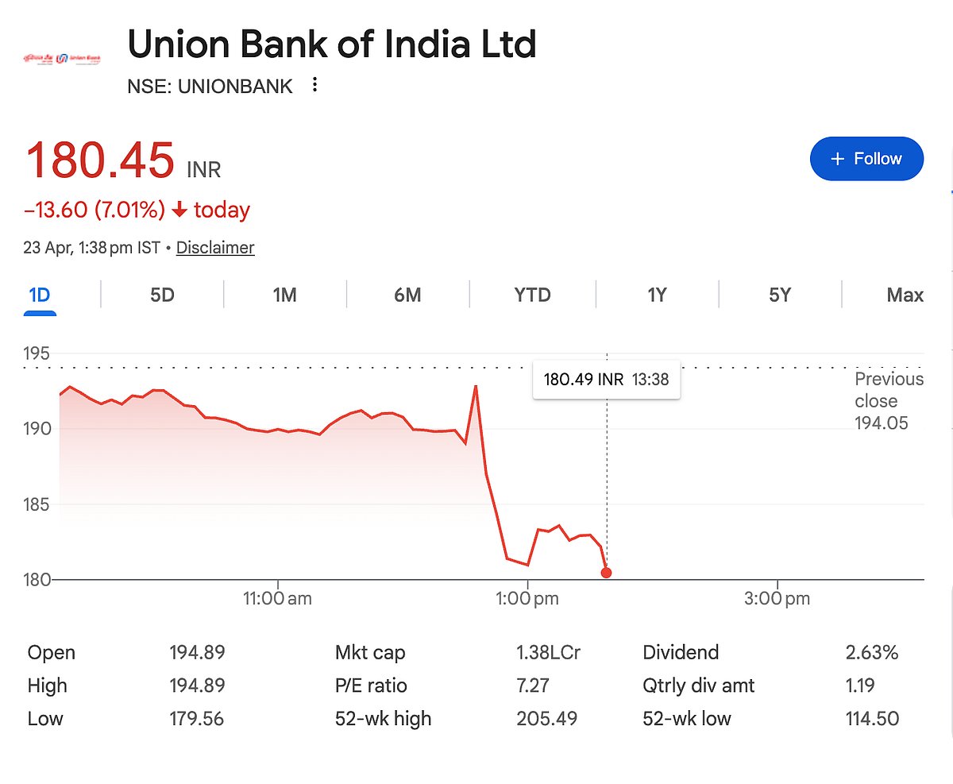Click the Previous close 194.05 label
The width and height of the screenshot is (953, 784).
[x=889, y=401]
